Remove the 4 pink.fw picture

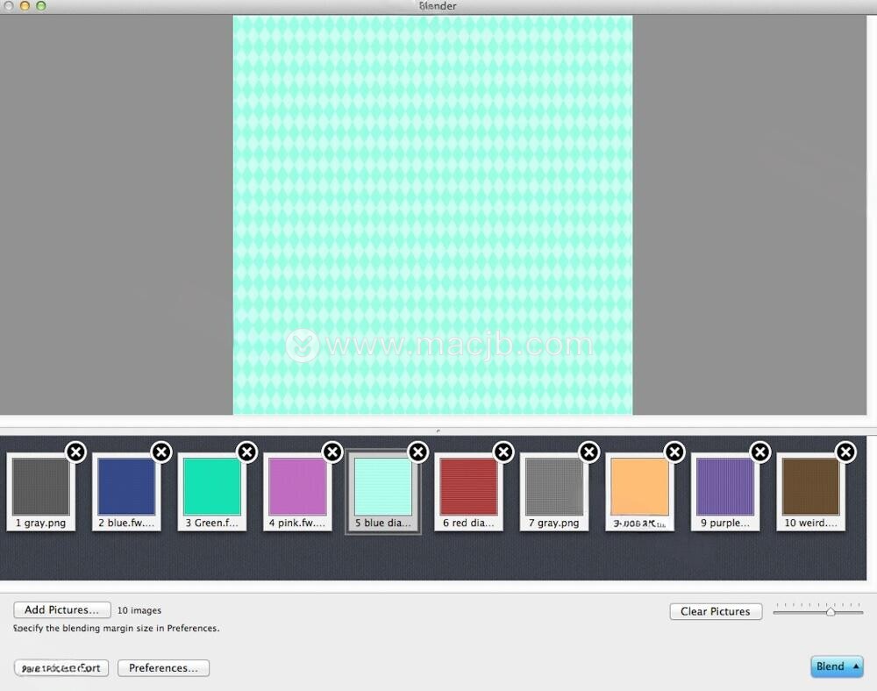(x=332, y=452)
